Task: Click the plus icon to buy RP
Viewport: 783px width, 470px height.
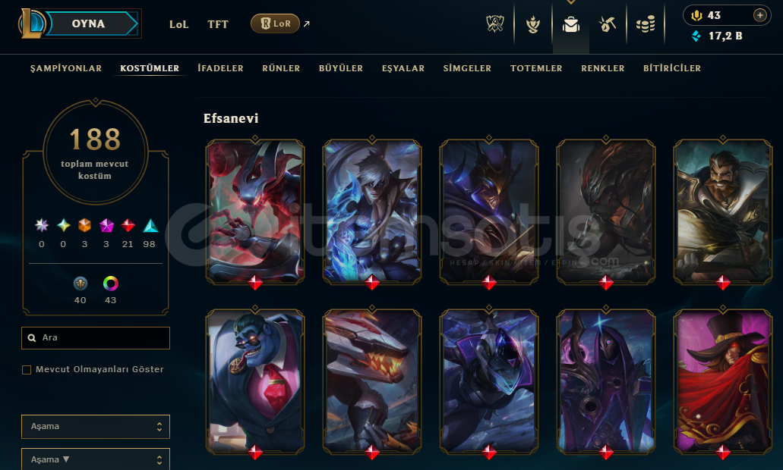Action: pos(760,15)
